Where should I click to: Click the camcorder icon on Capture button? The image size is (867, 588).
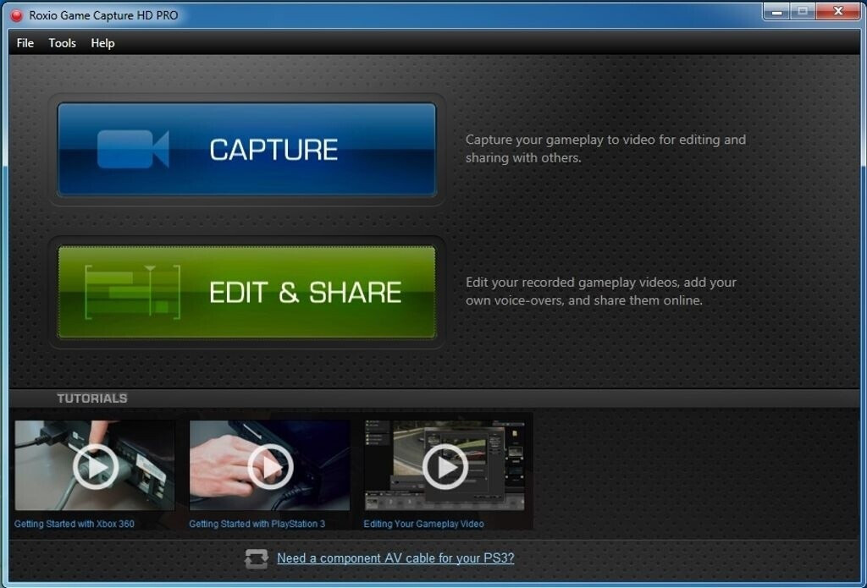point(133,149)
